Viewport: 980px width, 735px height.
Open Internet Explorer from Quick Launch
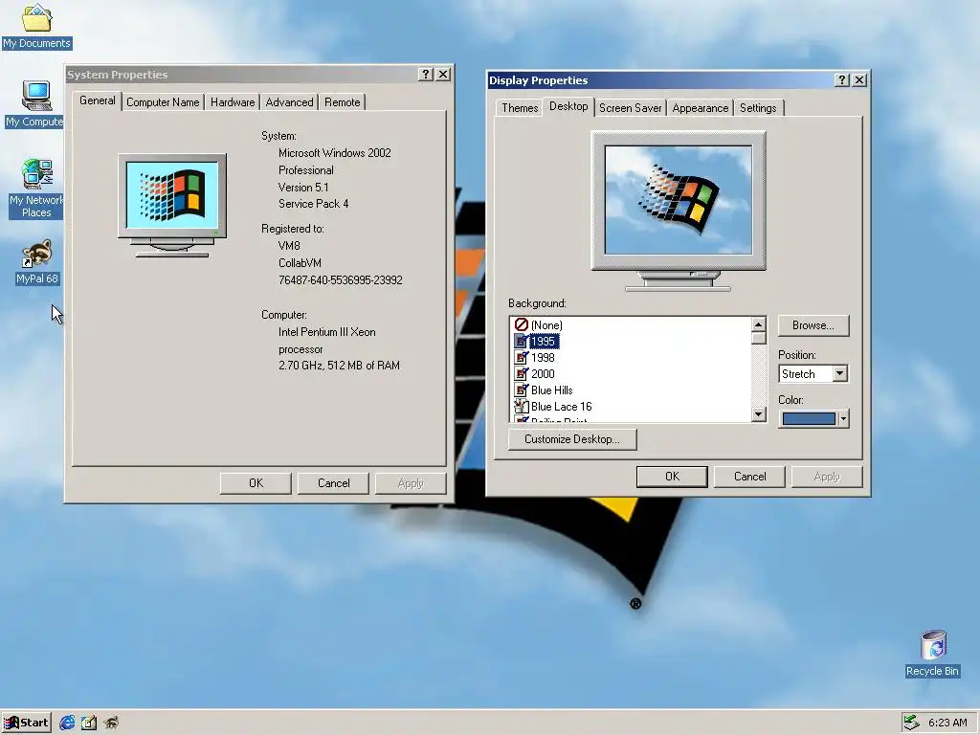point(67,723)
